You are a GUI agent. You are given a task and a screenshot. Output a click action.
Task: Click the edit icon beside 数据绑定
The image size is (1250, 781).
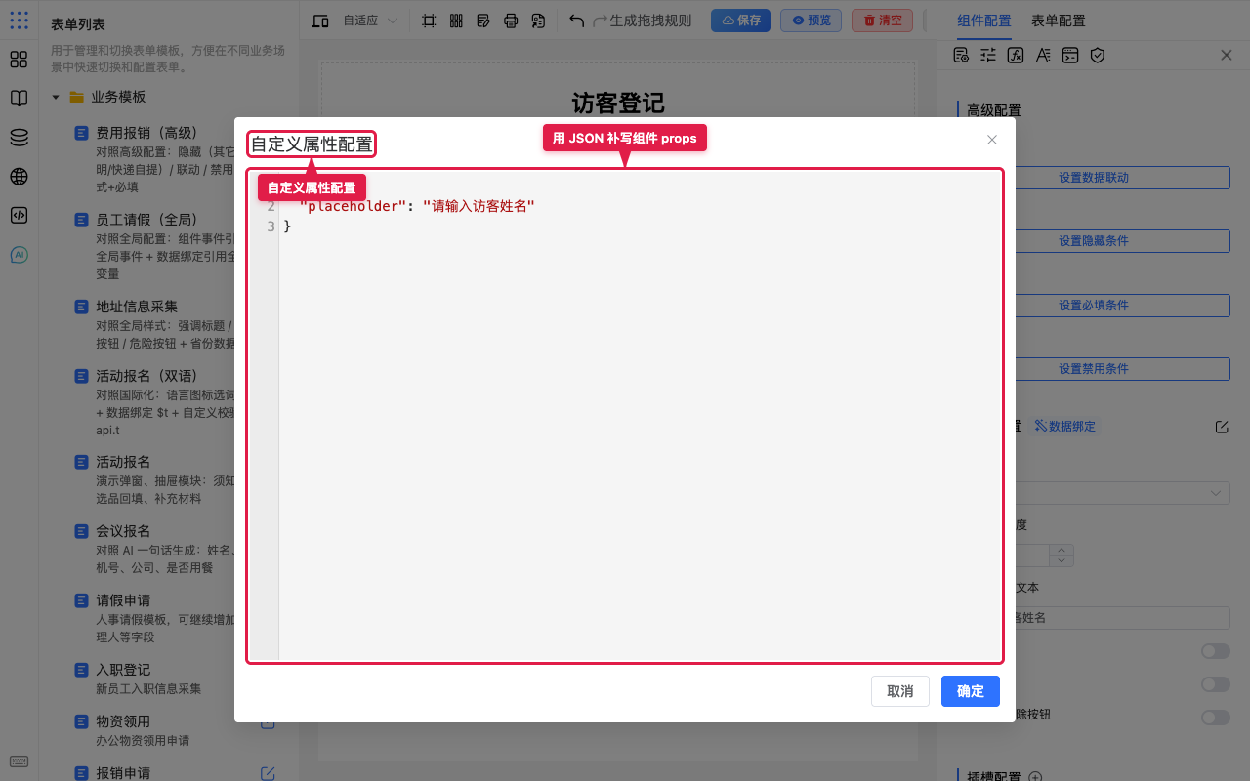[x=1222, y=427]
